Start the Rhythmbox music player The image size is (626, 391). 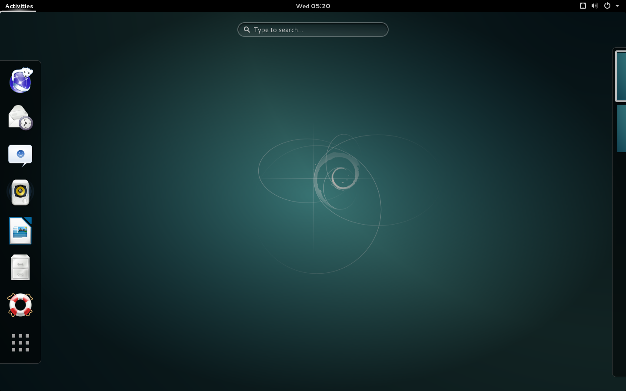(20, 192)
